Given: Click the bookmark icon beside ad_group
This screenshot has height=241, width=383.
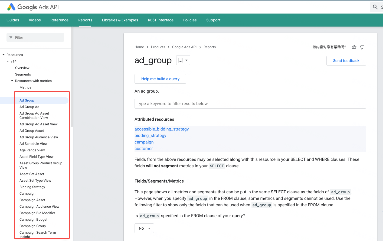Looking at the screenshot, I should pyautogui.click(x=181, y=60).
